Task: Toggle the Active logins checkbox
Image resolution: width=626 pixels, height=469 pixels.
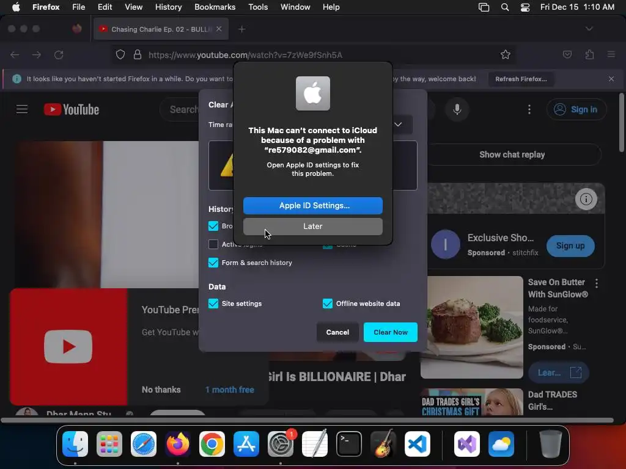Action: [213, 244]
